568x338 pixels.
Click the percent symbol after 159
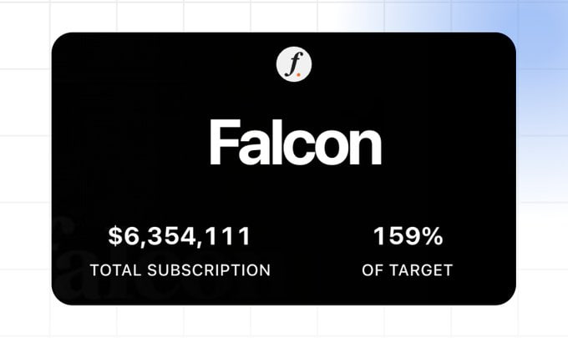tap(432, 236)
